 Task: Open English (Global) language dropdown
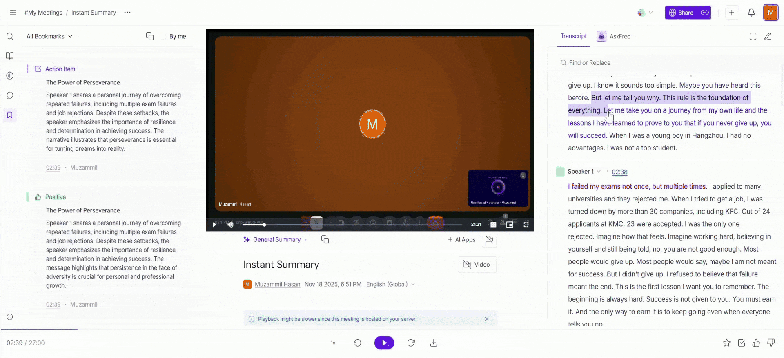[390, 284]
